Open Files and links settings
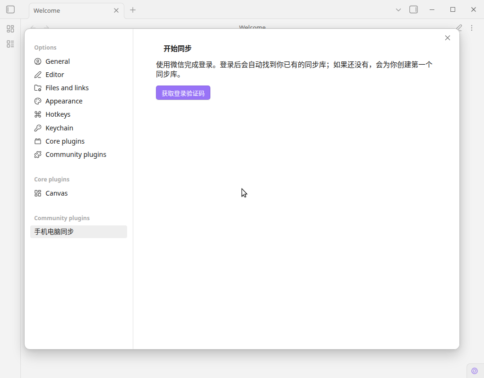 [79, 88]
